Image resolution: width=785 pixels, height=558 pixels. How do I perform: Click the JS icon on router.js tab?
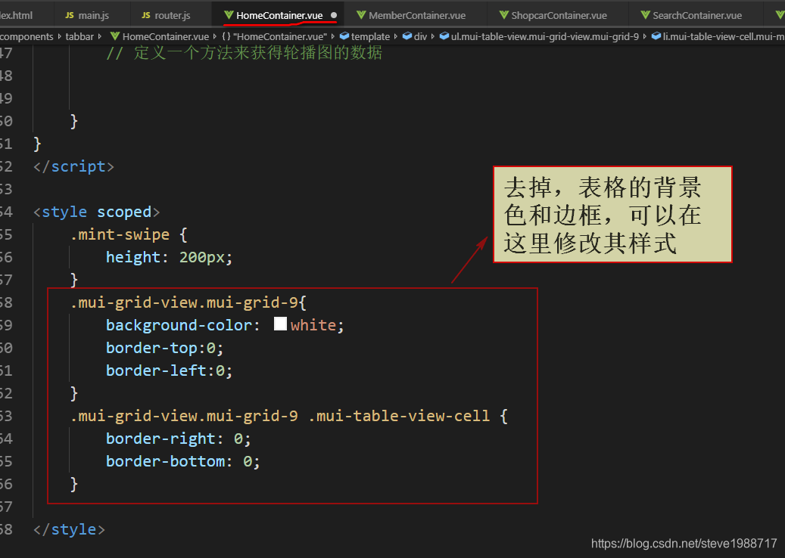click(146, 15)
